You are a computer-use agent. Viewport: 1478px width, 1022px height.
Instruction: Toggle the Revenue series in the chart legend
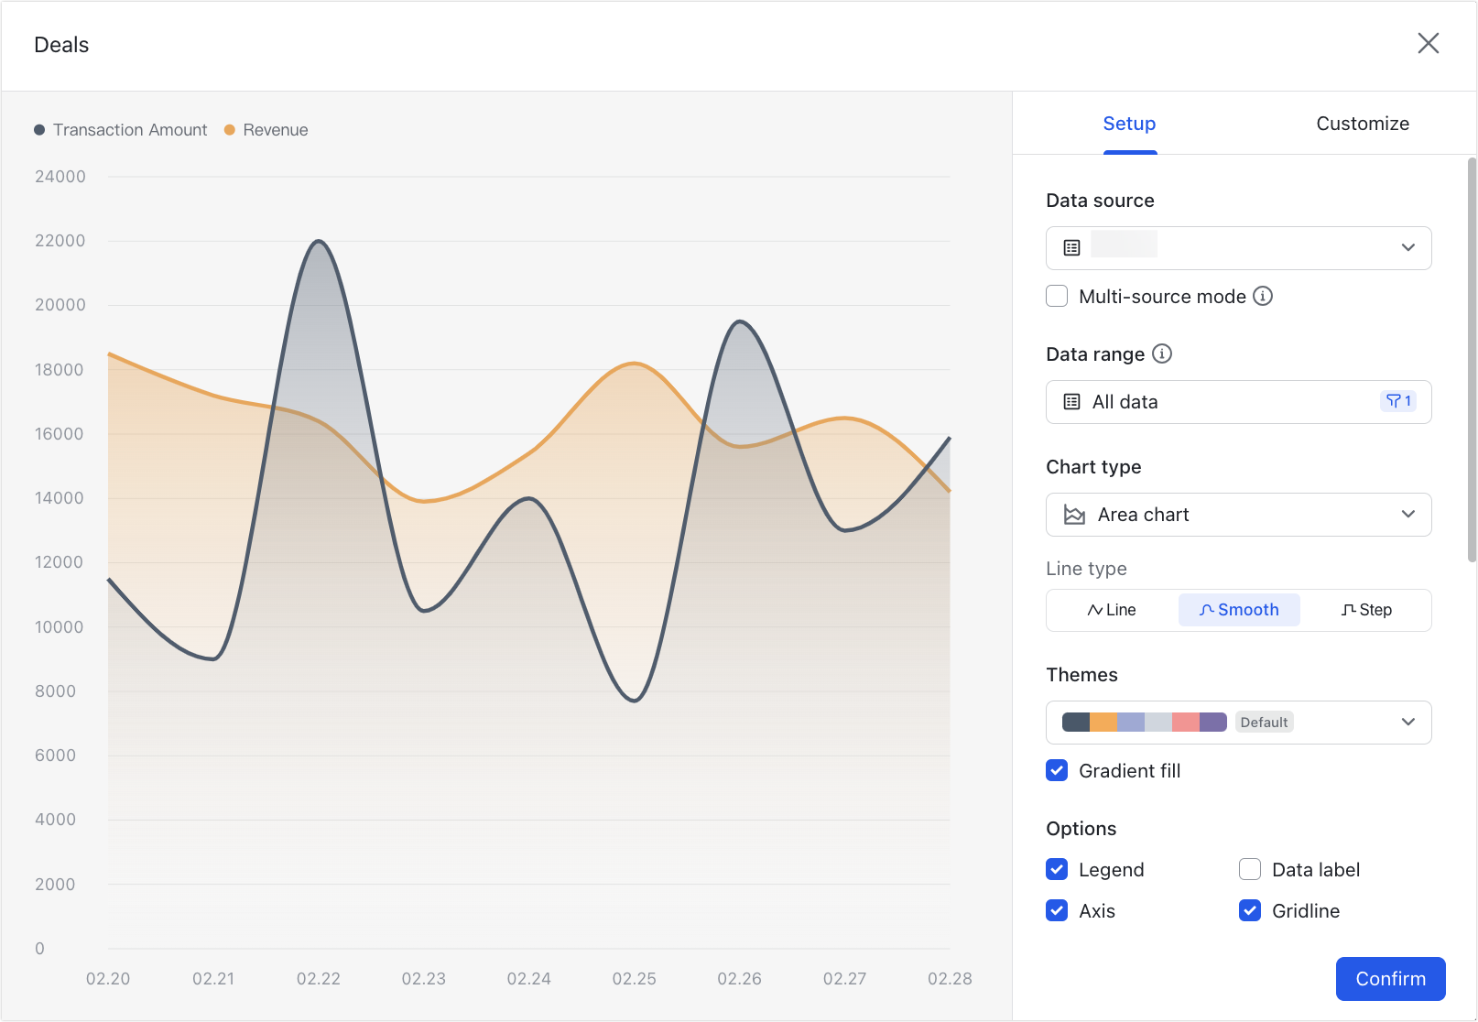(x=266, y=129)
